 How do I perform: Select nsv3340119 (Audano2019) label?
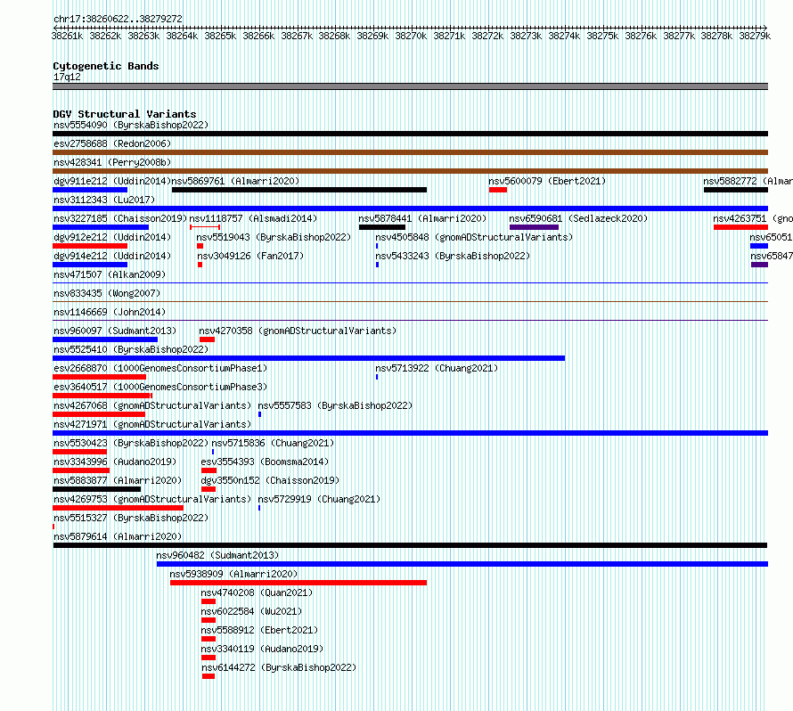click(x=262, y=649)
